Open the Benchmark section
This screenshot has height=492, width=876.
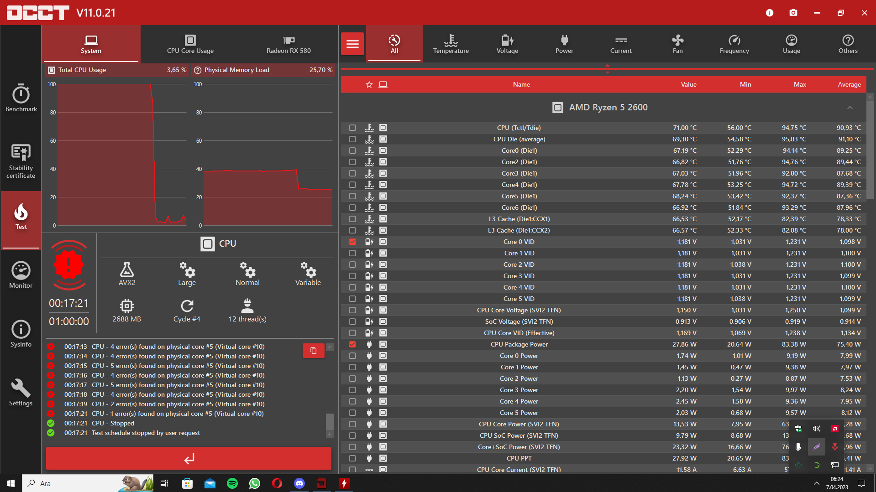21,98
